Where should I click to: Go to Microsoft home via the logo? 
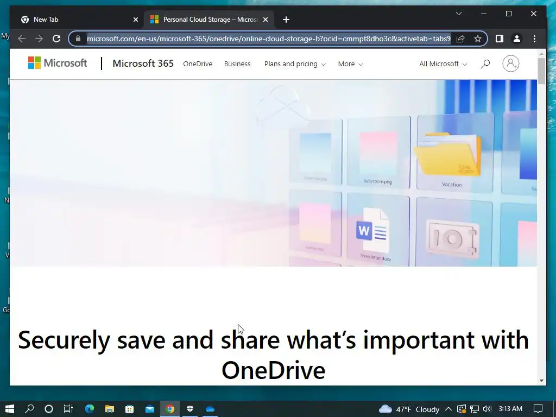58,63
